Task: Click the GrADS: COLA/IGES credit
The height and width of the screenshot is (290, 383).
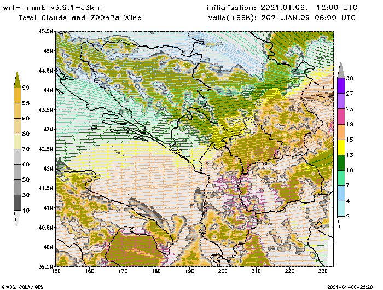Action: (22, 287)
